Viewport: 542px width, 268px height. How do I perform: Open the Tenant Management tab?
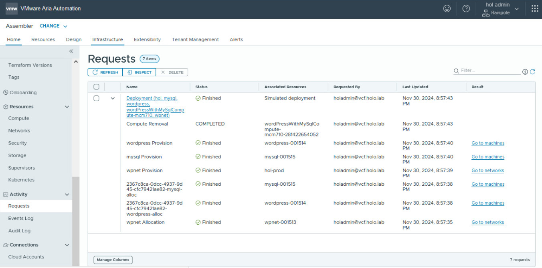tap(195, 40)
